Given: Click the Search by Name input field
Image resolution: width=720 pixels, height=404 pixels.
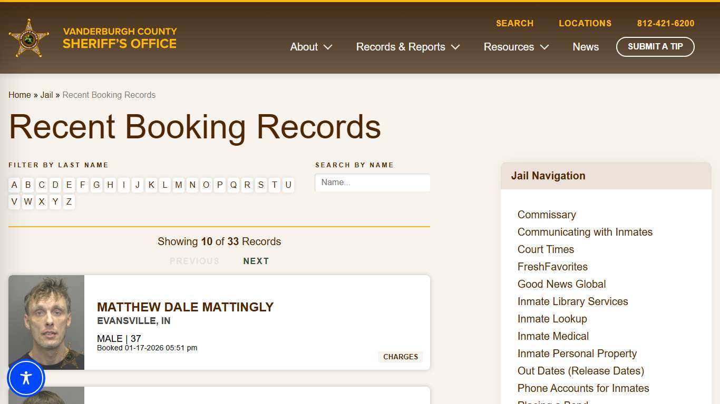Looking at the screenshot, I should pos(372,183).
